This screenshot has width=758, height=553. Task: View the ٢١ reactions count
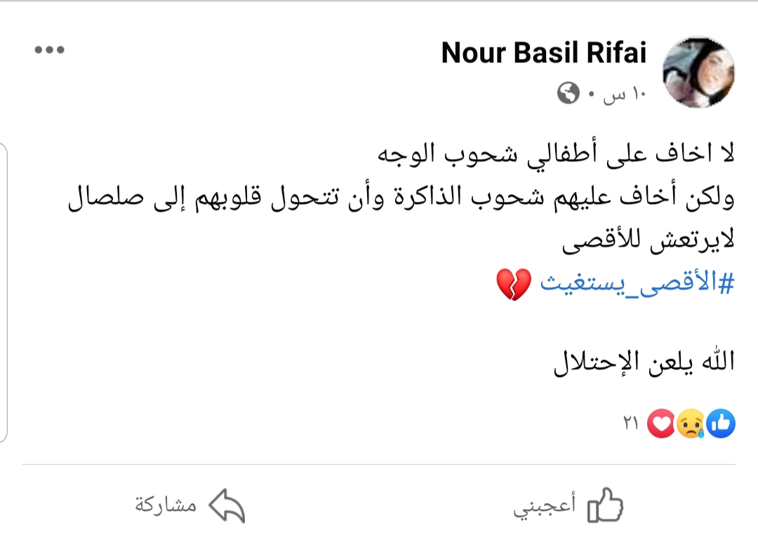click(x=631, y=423)
